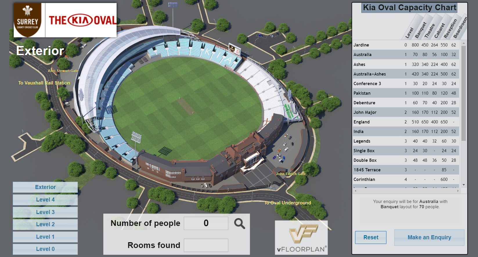Switch to Level 4 floor view
The height and width of the screenshot is (257, 478).
point(45,200)
